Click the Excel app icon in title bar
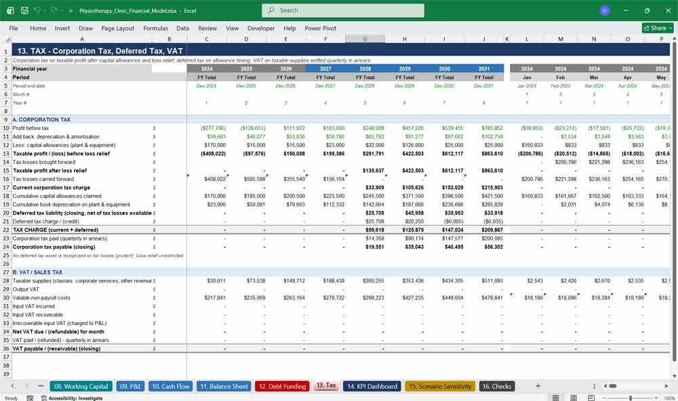Screen dimensions: 678x401 [10, 10]
